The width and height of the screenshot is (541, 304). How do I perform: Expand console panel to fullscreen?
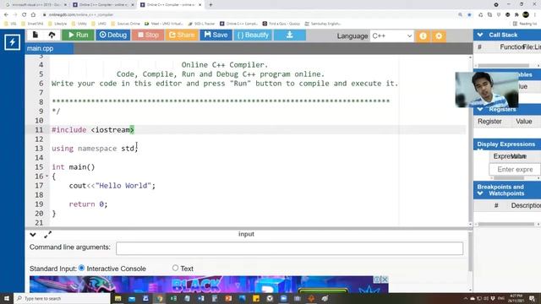point(47,235)
